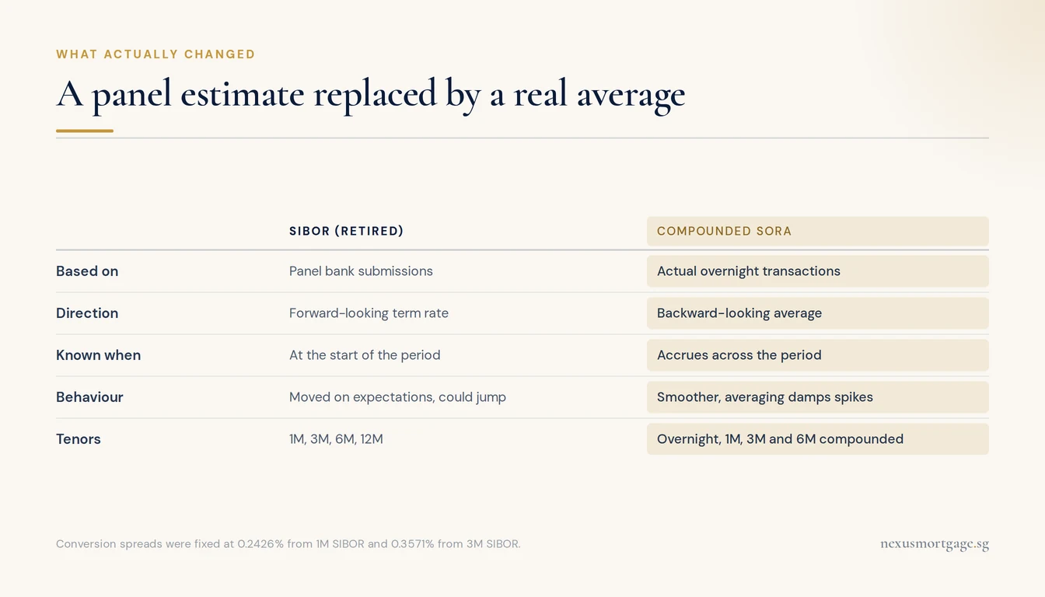Click the 'What Actually Changed' heading label
The width and height of the screenshot is (1045, 597).
tap(156, 54)
